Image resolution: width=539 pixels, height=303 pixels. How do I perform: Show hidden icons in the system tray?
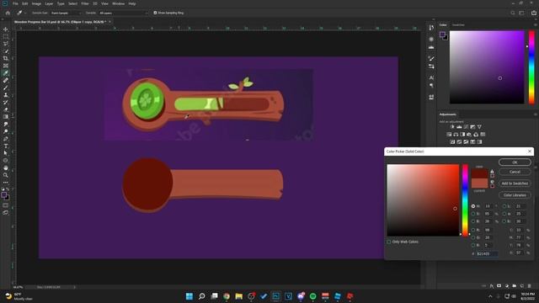(490, 296)
